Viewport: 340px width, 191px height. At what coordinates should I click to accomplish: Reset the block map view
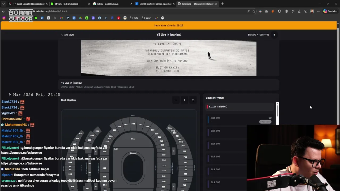[x=193, y=100]
